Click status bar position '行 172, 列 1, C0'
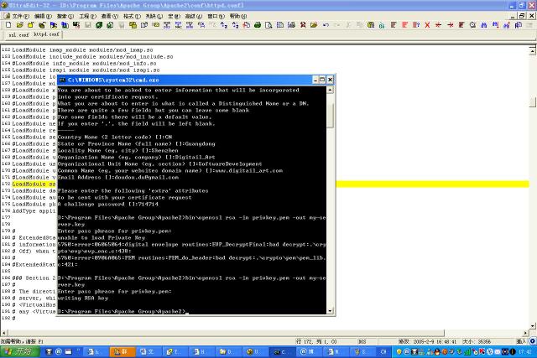Viewport: 537px width, 358px height. pyautogui.click(x=316, y=341)
